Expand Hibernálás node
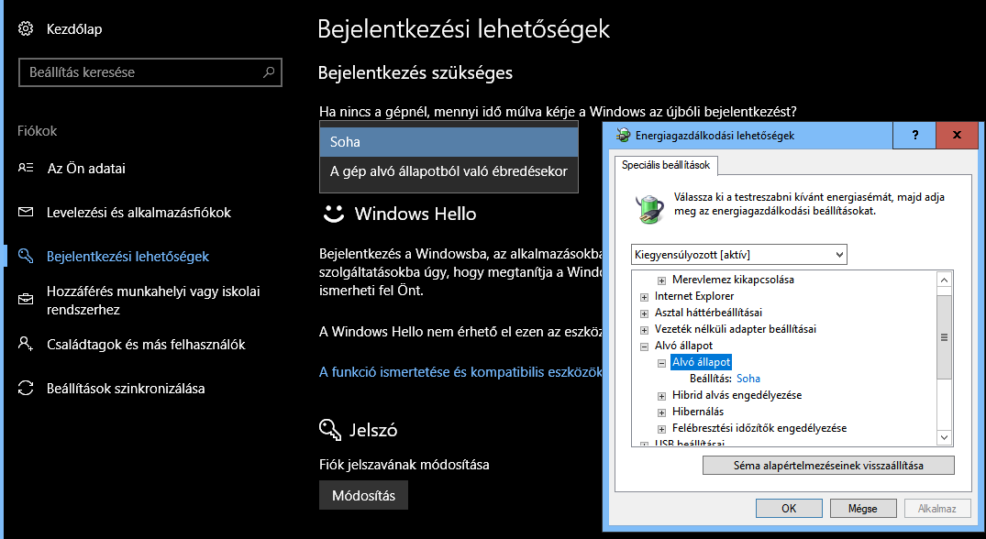986x539 pixels. coord(661,412)
